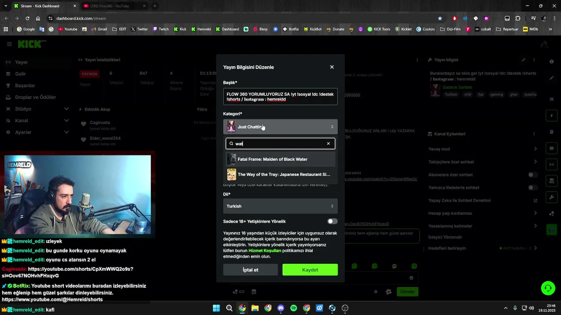Screen dimensions: 561x315
Task: Select Fatal Frame: Maiden of Black Water
Action: pos(280,159)
